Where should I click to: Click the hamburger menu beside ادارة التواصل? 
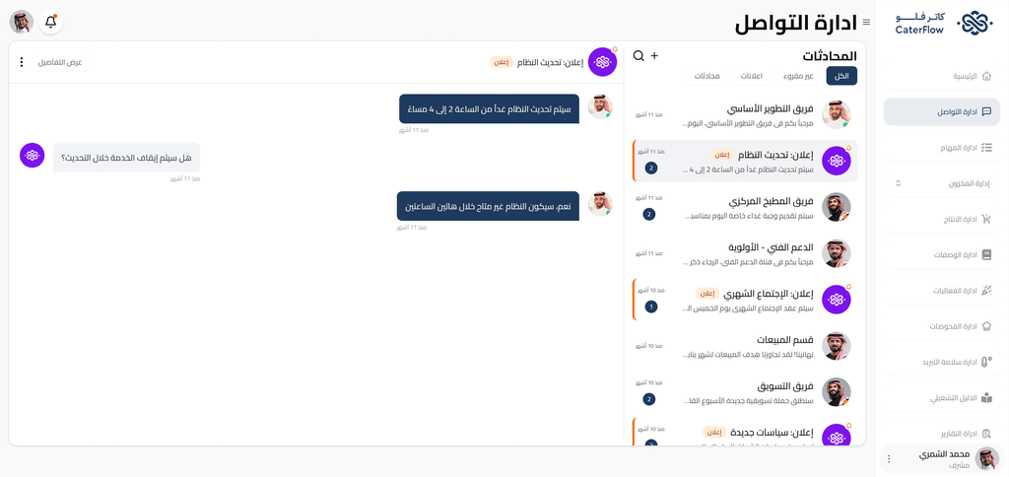click(x=866, y=23)
